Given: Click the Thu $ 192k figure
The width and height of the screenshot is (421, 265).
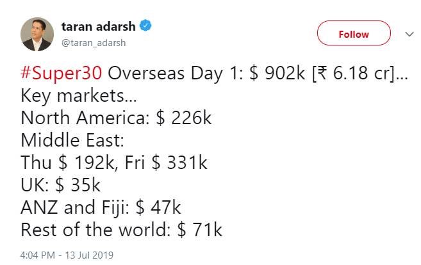Looking at the screenshot, I should click(x=67, y=163).
